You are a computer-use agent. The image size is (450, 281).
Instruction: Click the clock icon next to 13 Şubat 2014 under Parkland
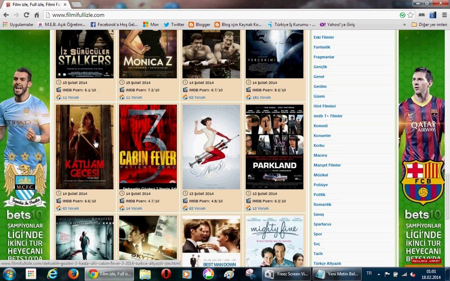248,194
